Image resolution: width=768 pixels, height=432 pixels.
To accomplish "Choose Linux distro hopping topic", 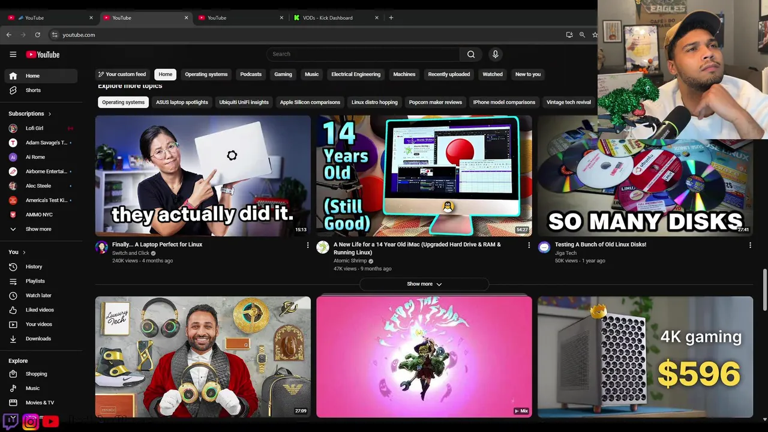I will click(x=374, y=102).
